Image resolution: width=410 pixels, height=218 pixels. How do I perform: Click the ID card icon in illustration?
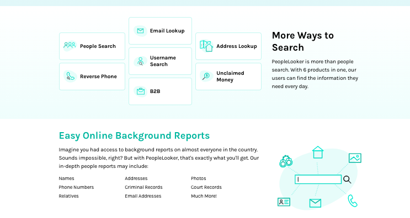pos(284,202)
